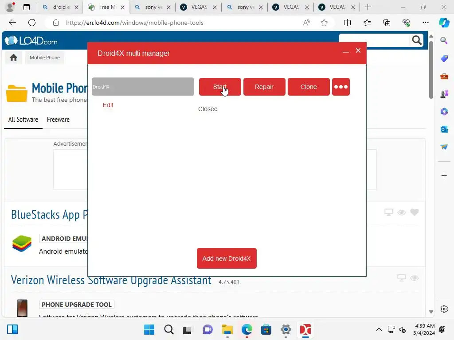Show hidden system tray icons chevron

tap(379, 329)
